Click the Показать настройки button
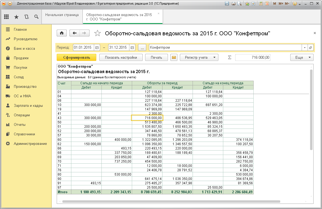This screenshot has height=209, width=322. [121, 57]
